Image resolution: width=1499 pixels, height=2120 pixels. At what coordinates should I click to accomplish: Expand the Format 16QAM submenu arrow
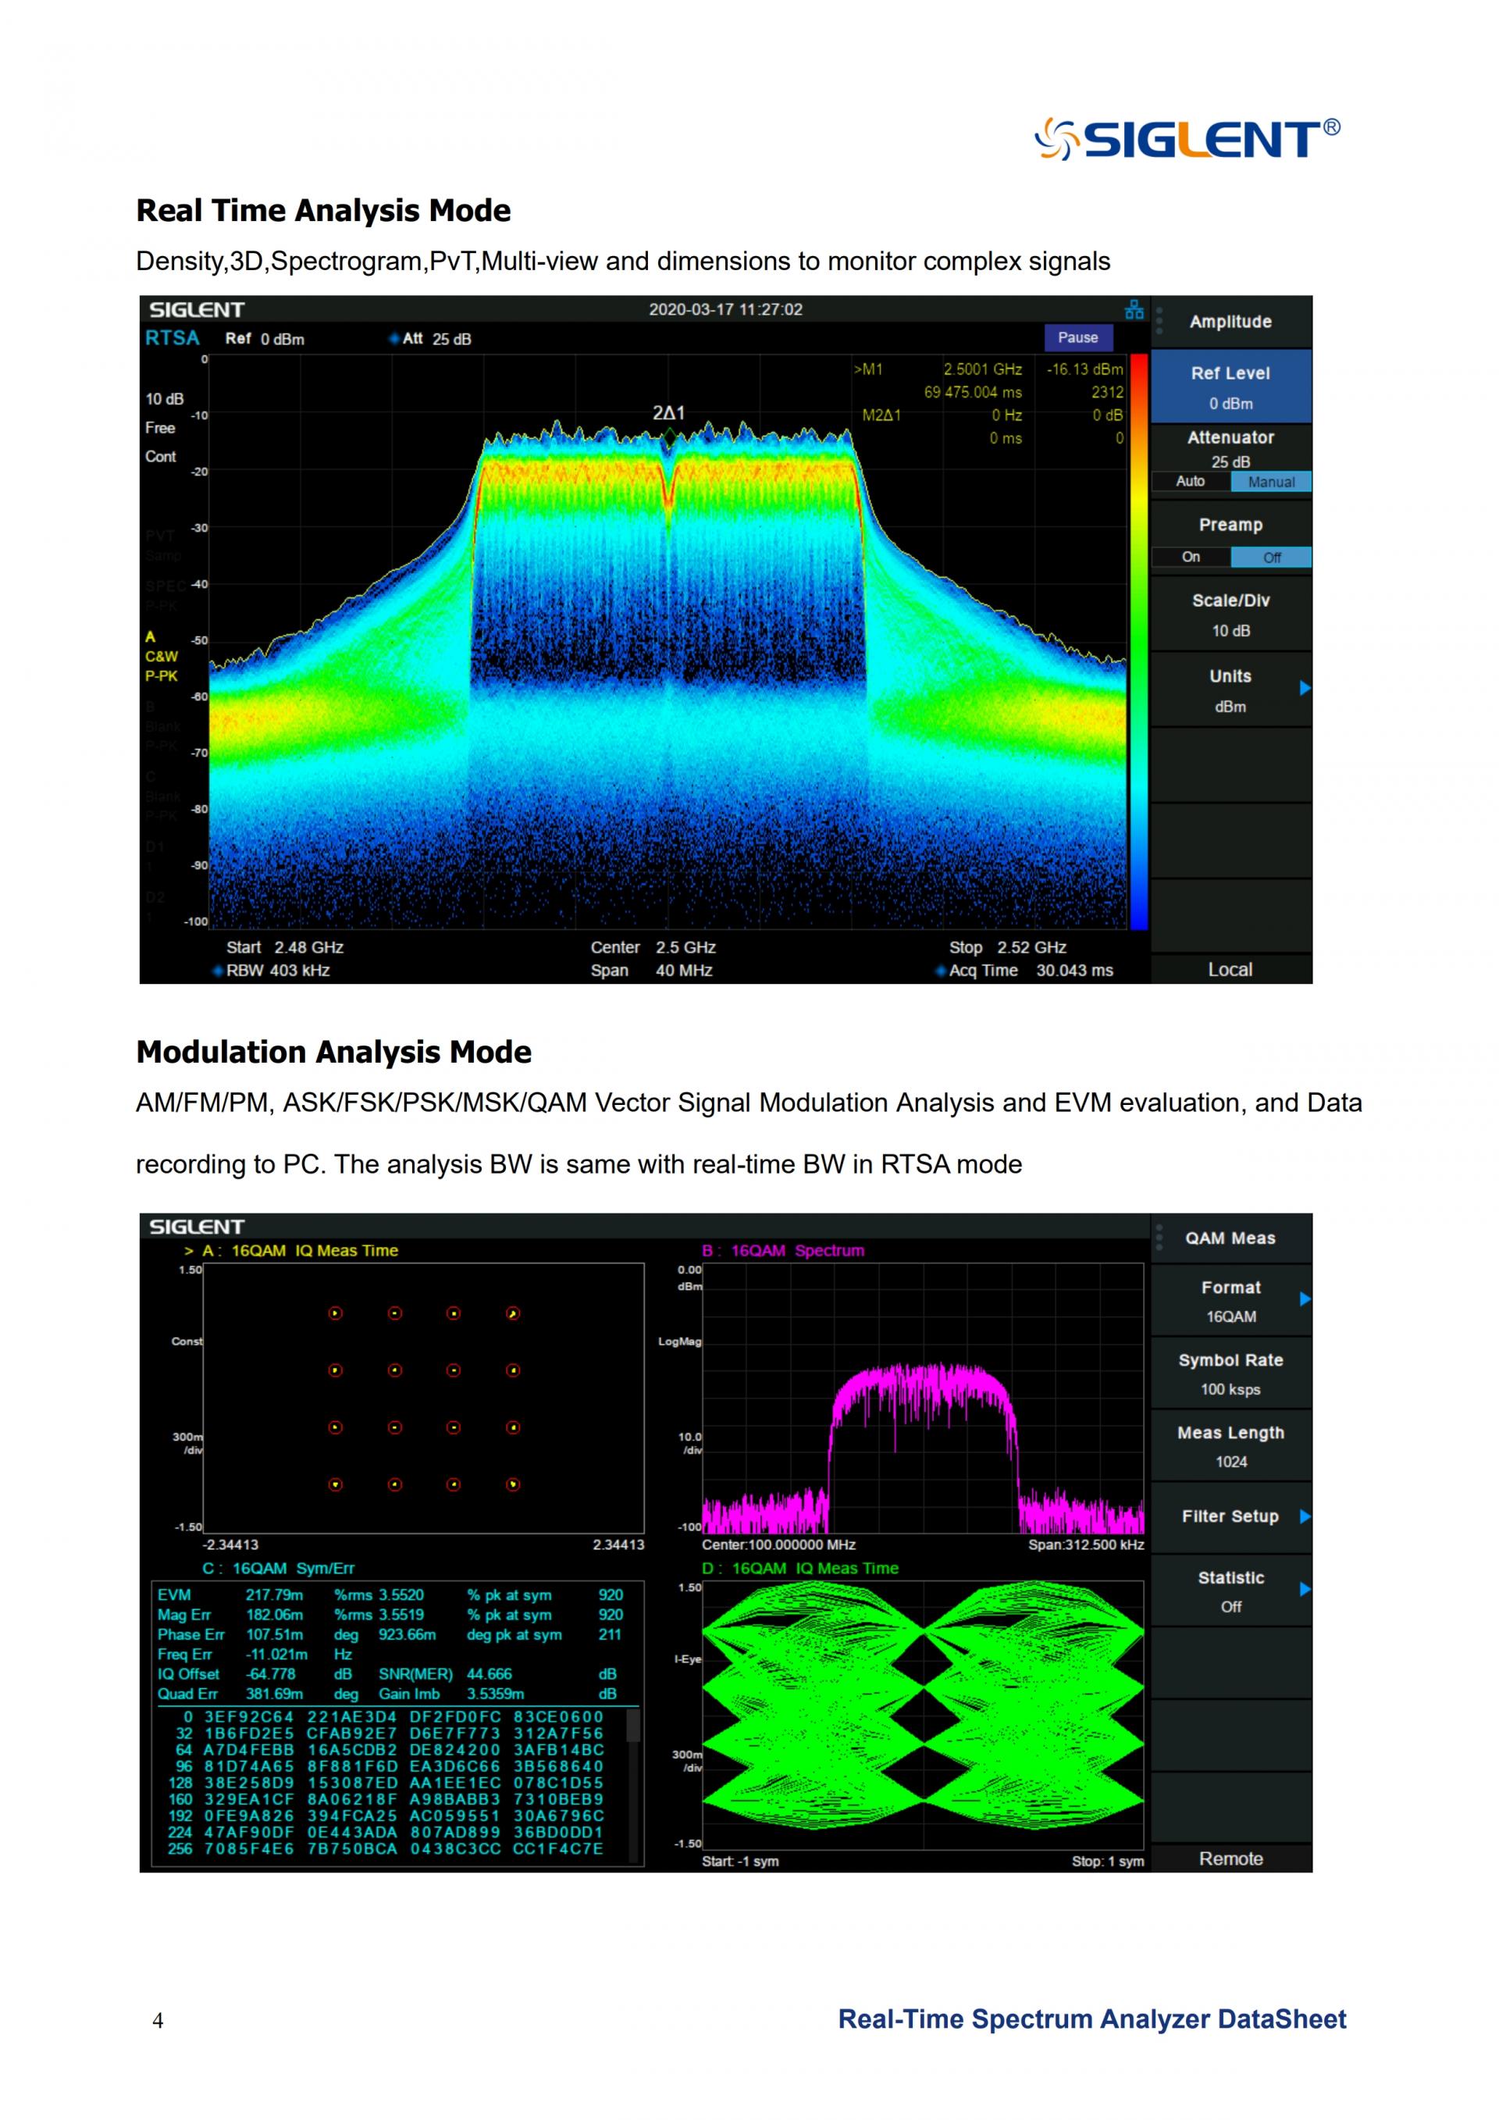point(1305,1299)
